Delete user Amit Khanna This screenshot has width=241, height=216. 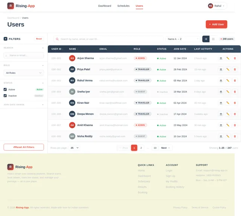point(235,125)
